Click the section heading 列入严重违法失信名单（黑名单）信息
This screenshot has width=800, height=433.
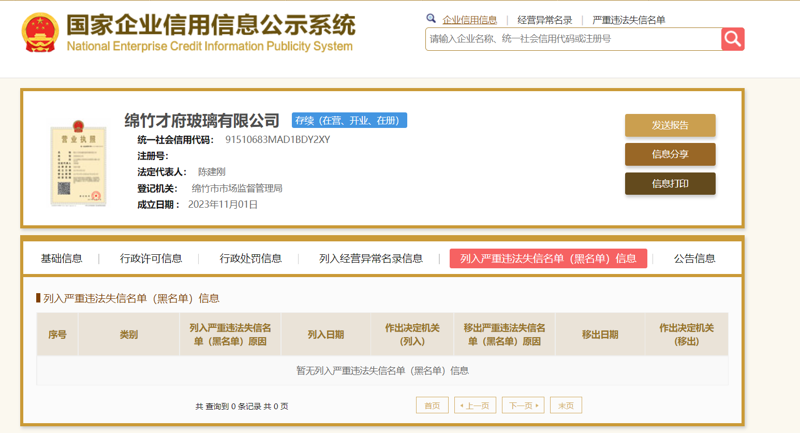click(x=131, y=298)
